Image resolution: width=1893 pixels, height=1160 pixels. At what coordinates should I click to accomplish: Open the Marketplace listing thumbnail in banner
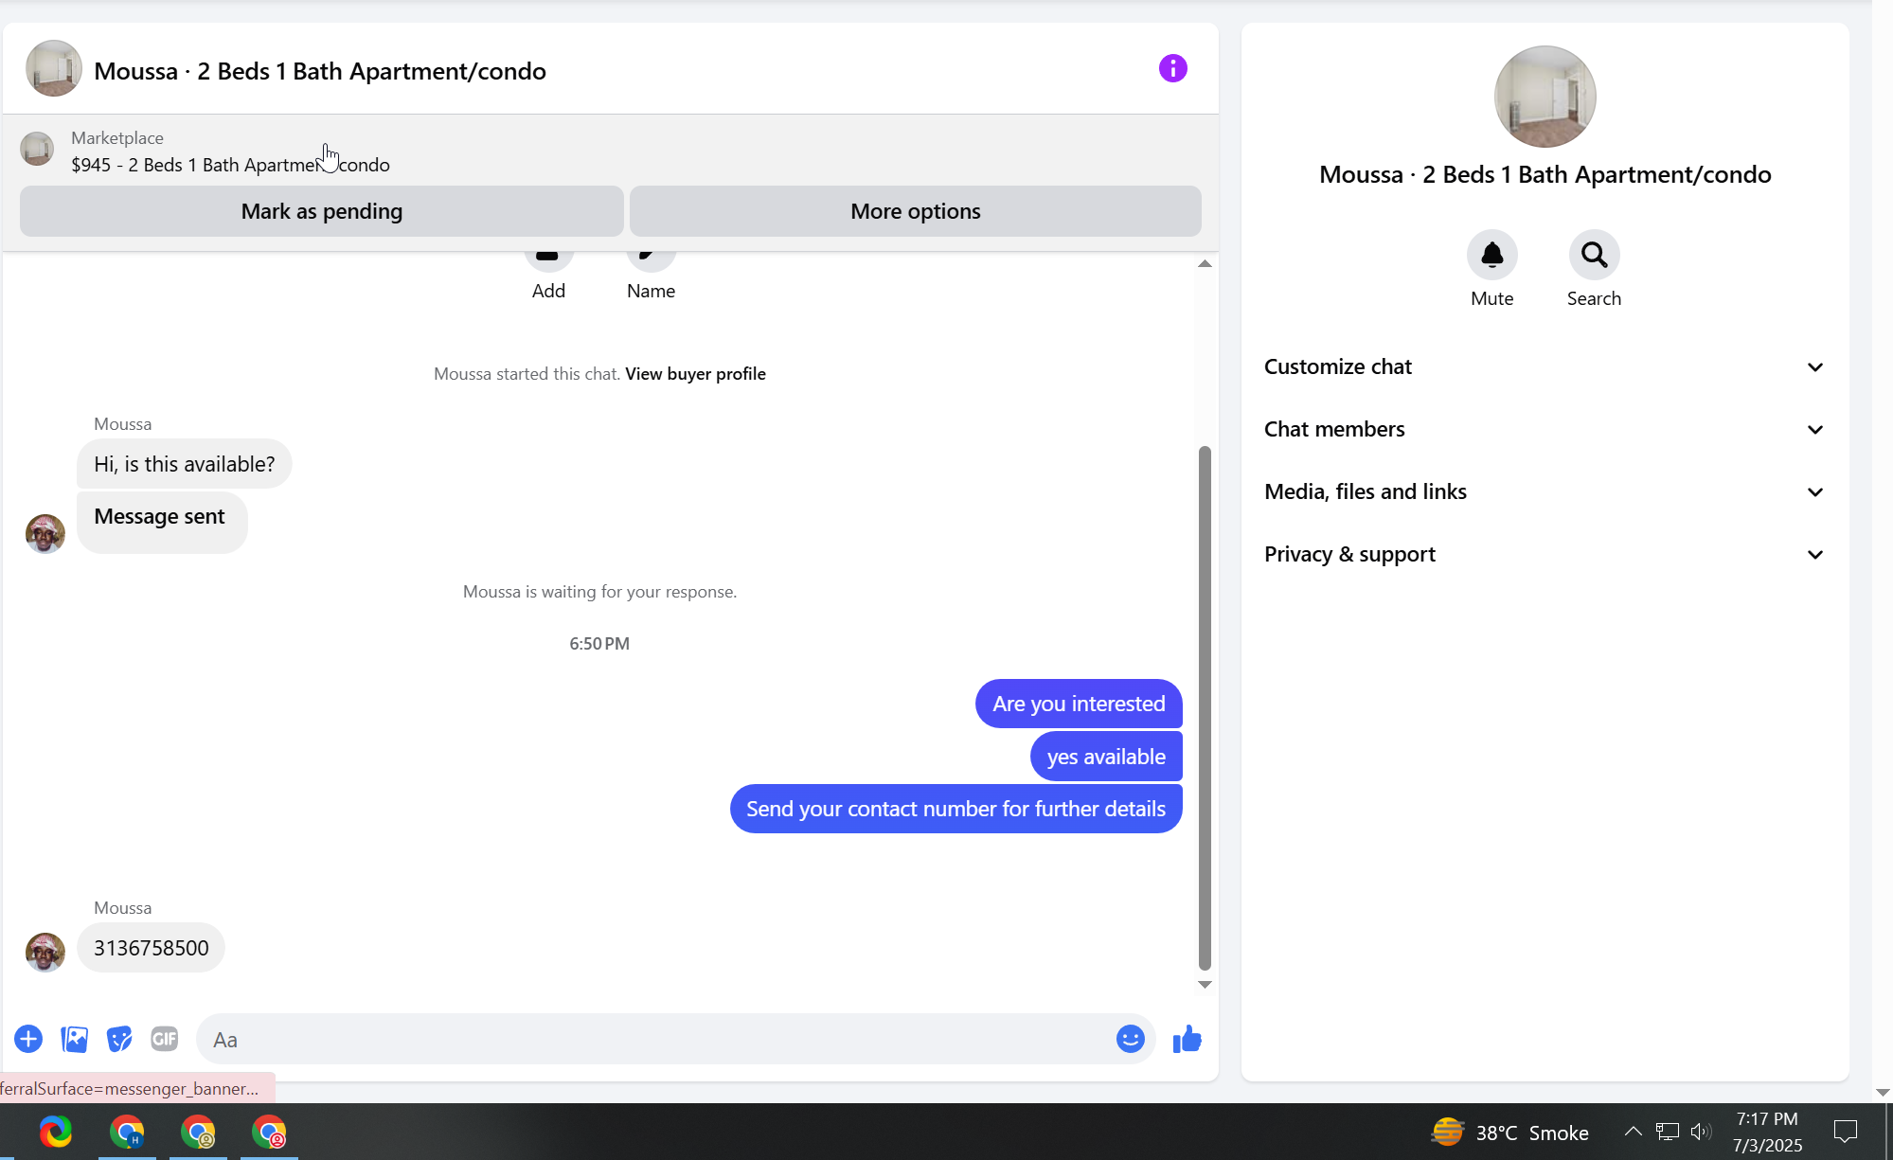[37, 149]
